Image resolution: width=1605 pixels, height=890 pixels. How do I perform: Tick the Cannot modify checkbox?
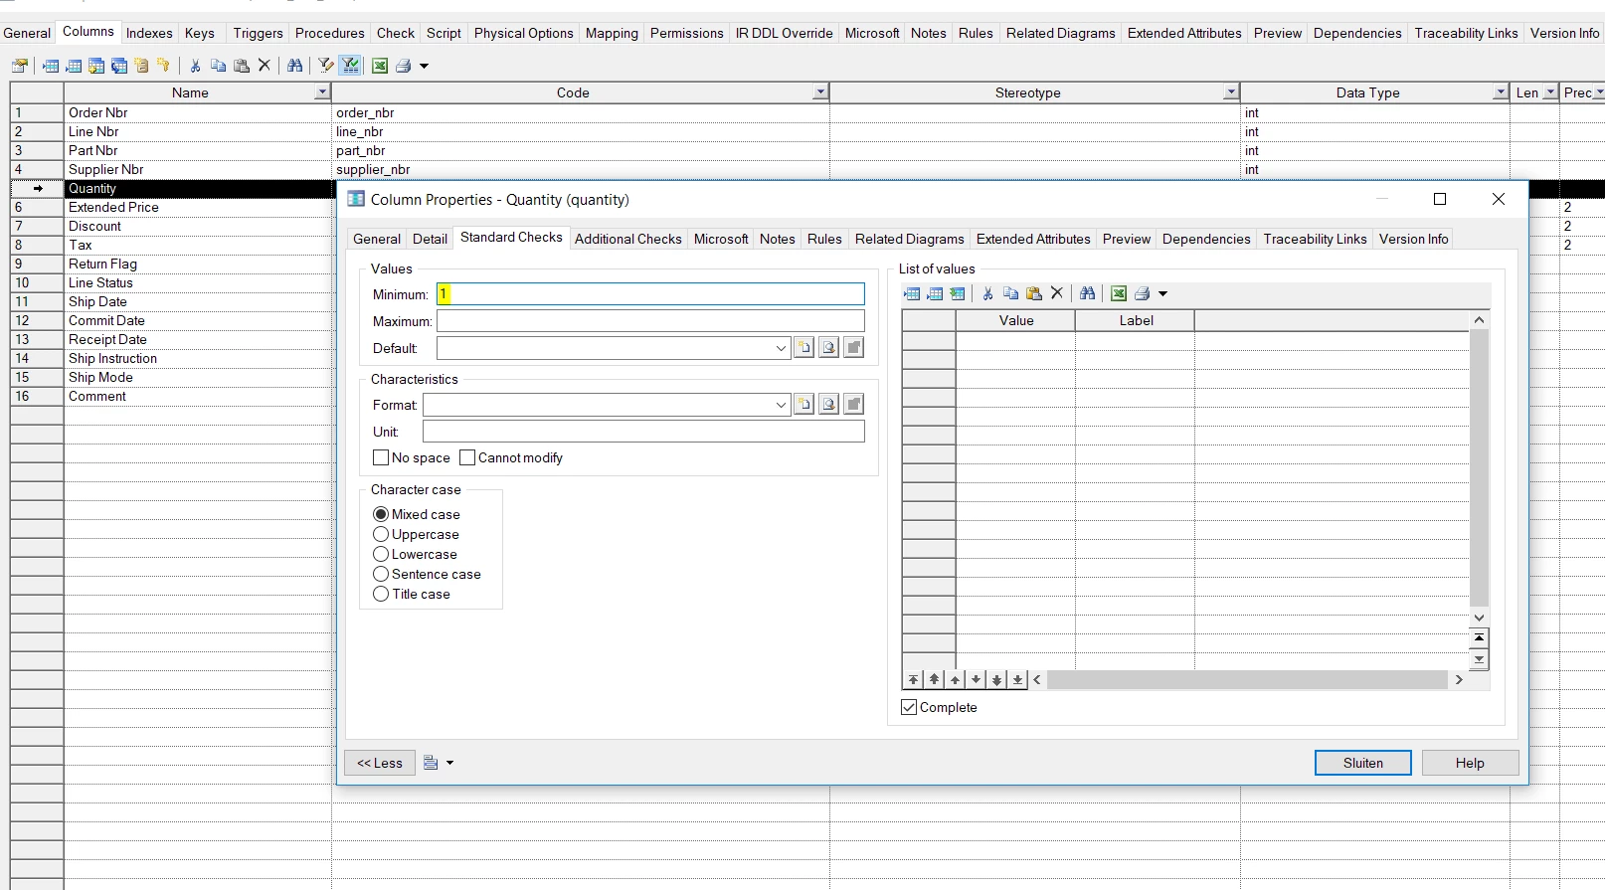[x=467, y=457]
